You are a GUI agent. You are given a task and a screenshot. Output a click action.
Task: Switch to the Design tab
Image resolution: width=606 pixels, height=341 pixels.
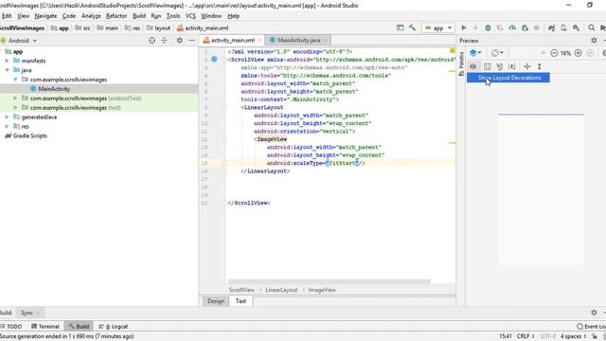(x=215, y=301)
